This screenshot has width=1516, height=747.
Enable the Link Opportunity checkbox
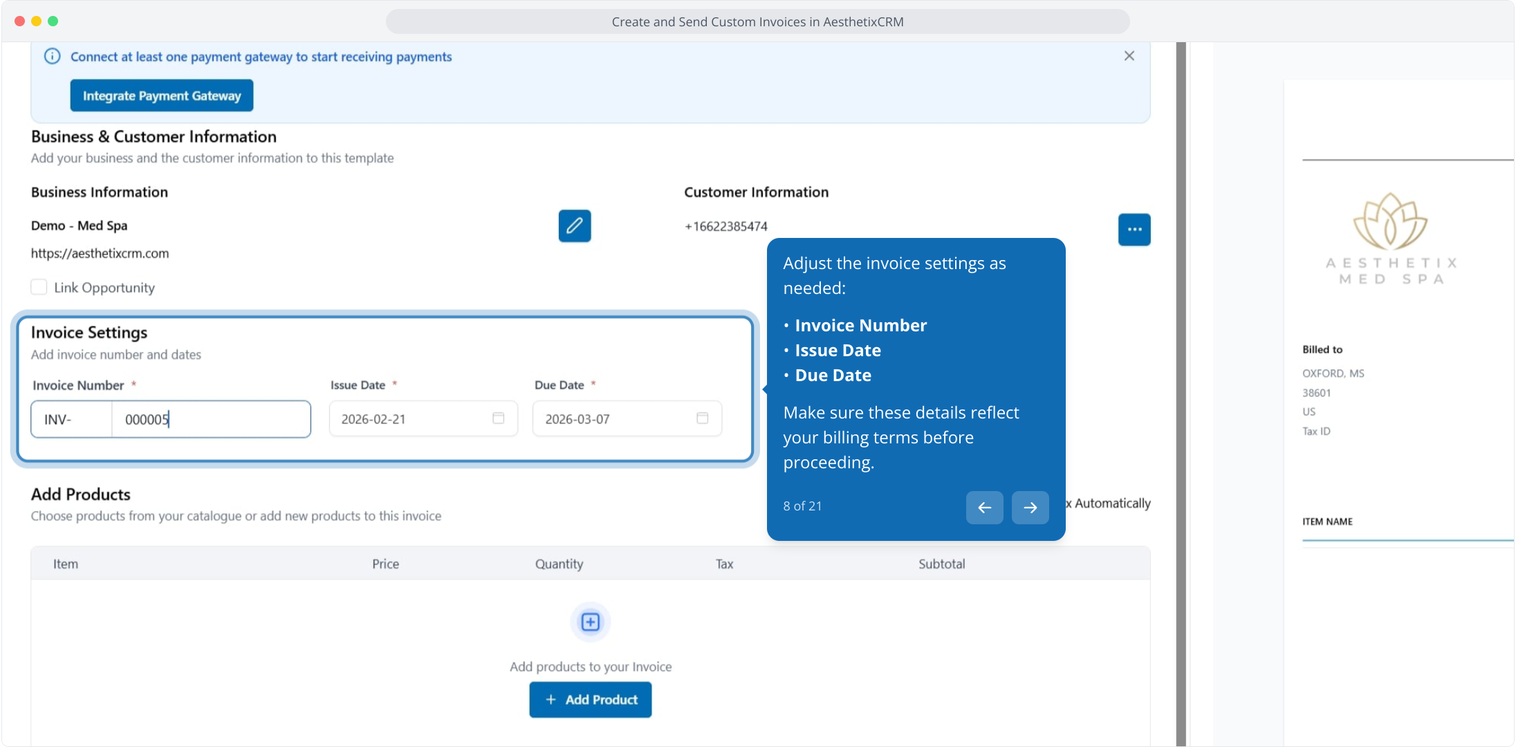(39, 287)
